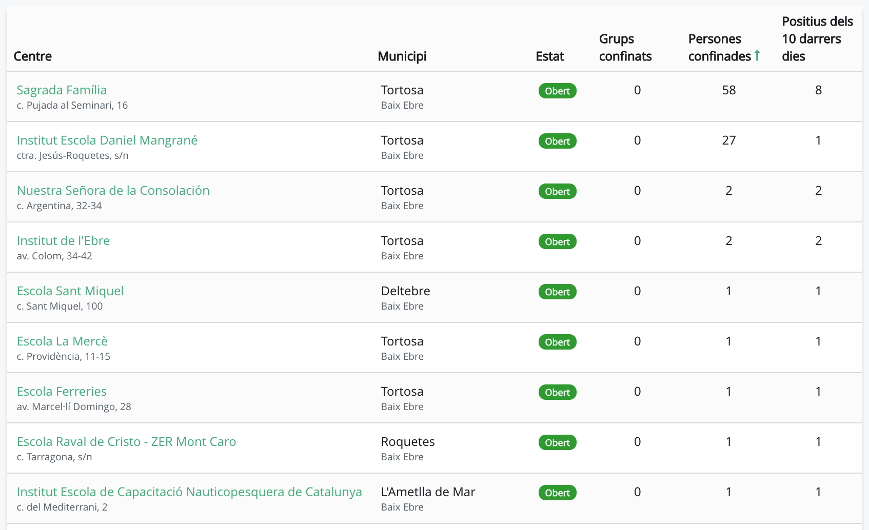869x530 pixels.
Task: Open Nuestra Señora de la Consolación link
Action: coord(113,191)
